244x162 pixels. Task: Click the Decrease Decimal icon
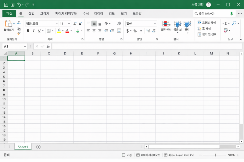[x=154, y=31]
